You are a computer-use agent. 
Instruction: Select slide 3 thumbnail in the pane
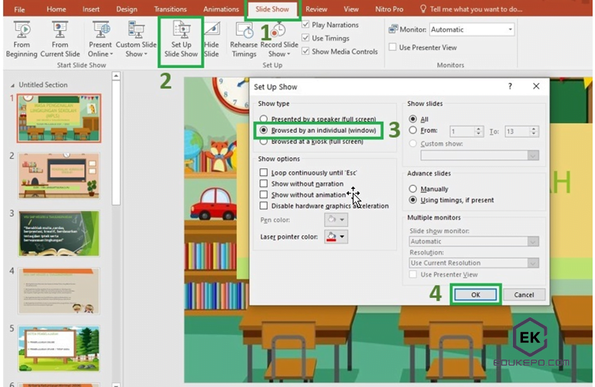tap(58, 233)
